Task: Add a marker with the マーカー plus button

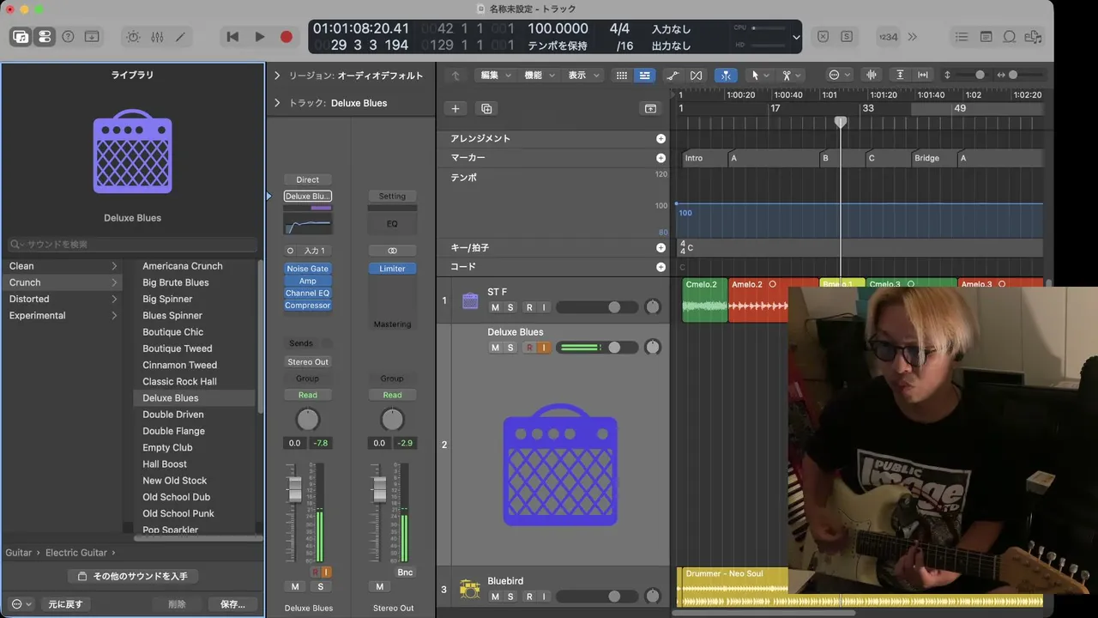Action: [661, 158]
